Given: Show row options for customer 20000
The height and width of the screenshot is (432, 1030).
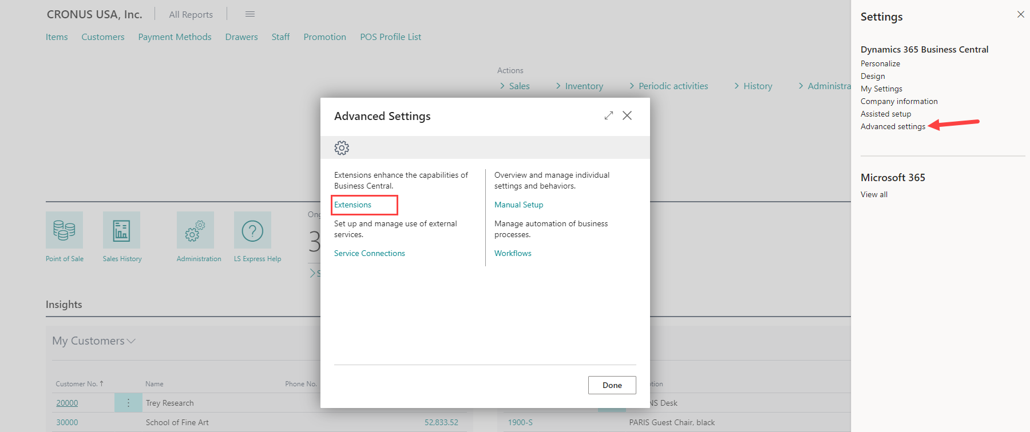Looking at the screenshot, I should coord(128,403).
